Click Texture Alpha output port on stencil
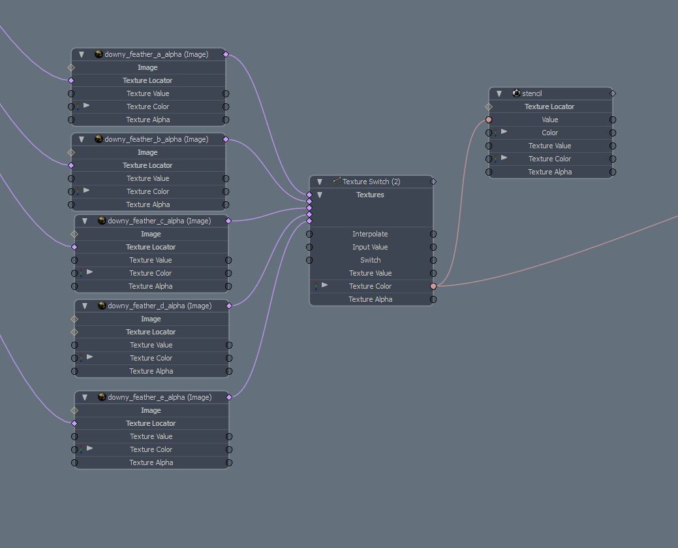 [613, 172]
